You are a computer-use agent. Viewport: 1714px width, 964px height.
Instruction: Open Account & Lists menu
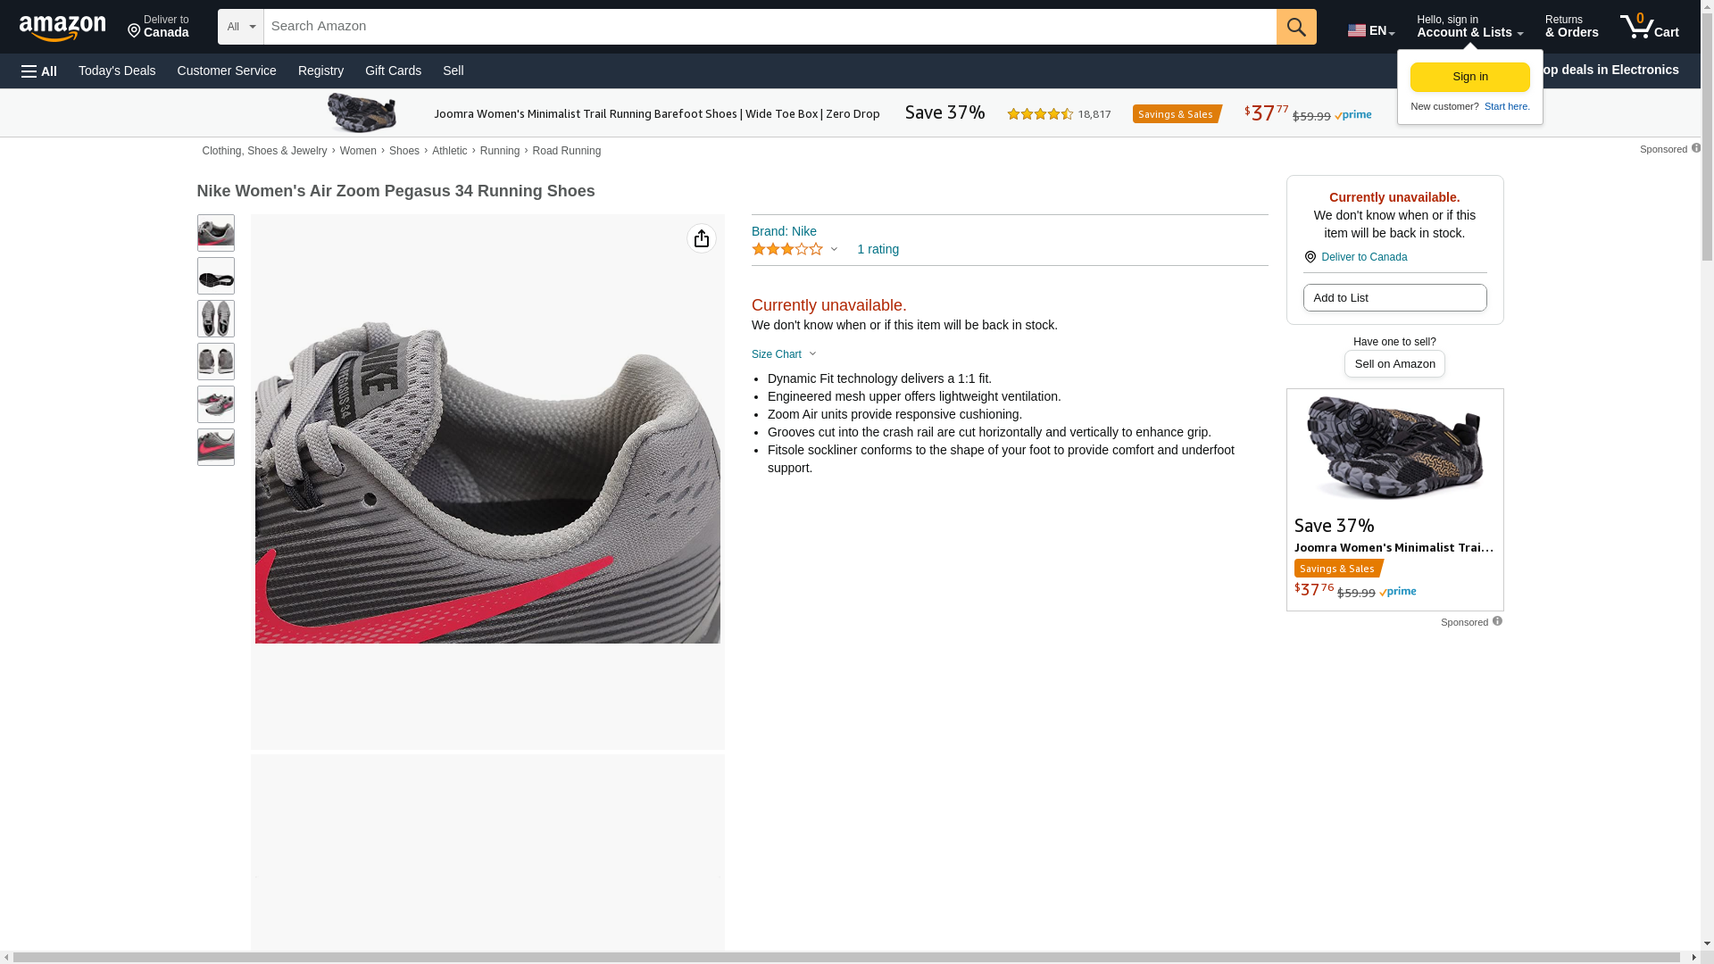coord(1469,27)
